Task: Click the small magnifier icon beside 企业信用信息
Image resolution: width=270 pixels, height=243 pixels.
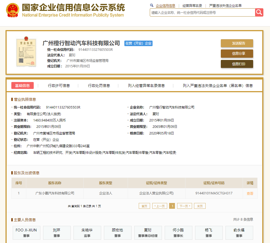Action: 152,5
